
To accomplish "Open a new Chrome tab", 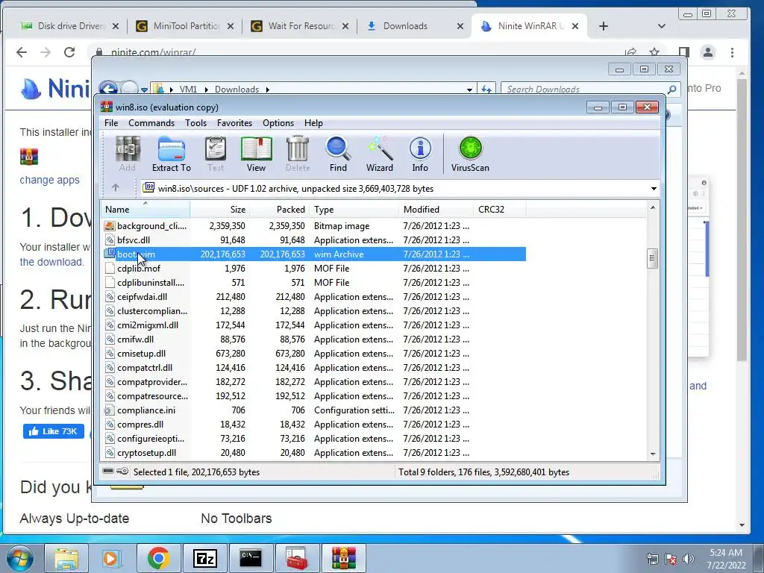I will [x=603, y=26].
